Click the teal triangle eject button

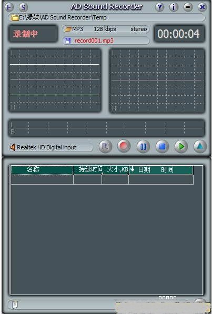coord(200,146)
